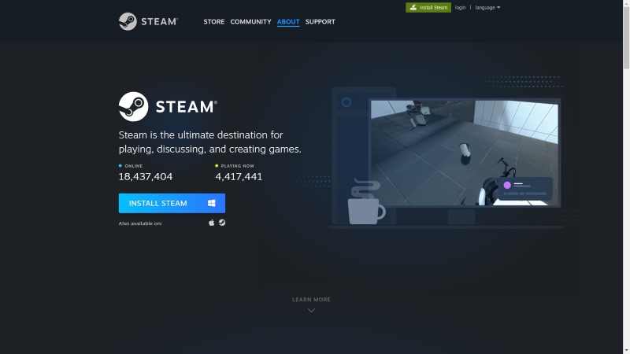Click the login link
Image resolution: width=630 pixels, height=354 pixels.
click(x=460, y=7)
